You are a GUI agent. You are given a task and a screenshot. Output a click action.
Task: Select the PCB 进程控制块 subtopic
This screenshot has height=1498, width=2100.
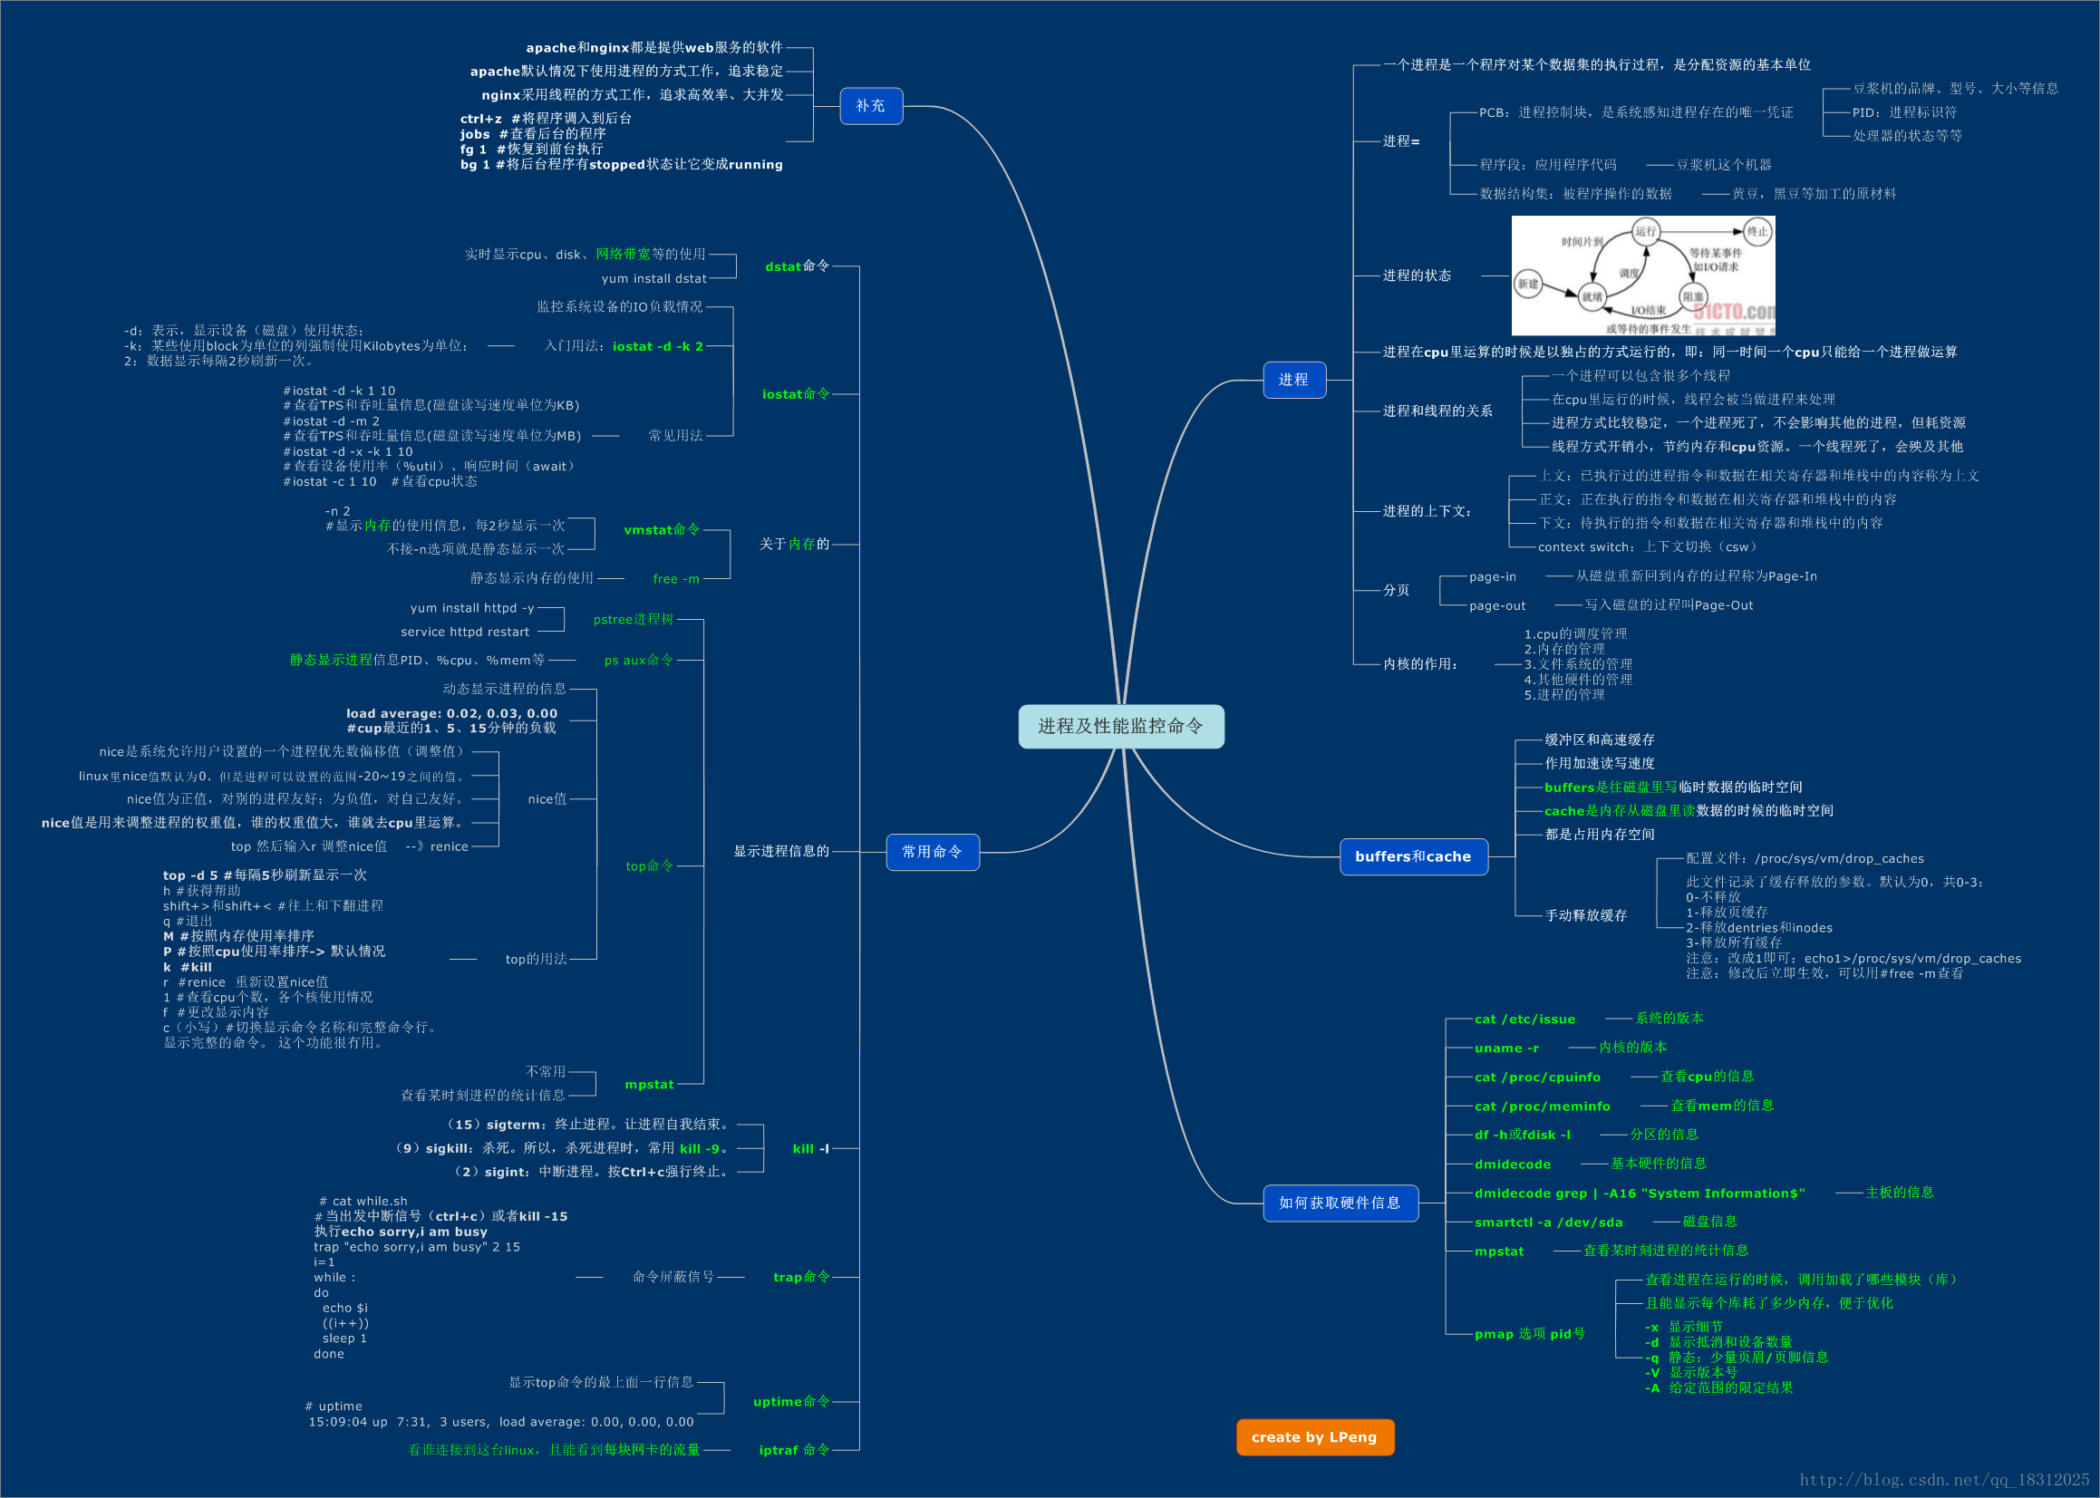point(1636,112)
